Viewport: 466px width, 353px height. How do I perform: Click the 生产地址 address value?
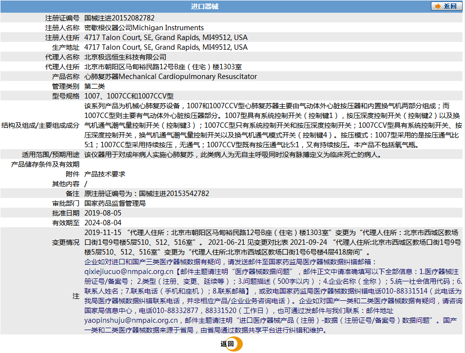tap(166, 48)
